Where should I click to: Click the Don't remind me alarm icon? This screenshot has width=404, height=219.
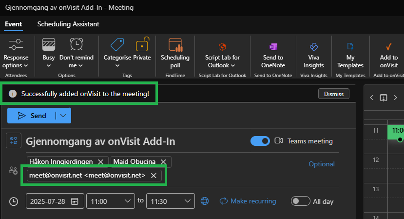click(77, 44)
